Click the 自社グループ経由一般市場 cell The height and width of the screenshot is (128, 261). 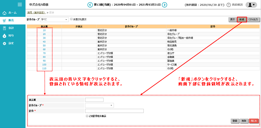[213, 38]
